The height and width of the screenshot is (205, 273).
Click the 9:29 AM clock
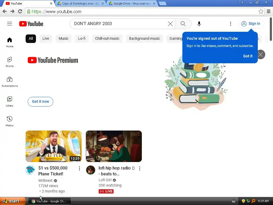263,201
